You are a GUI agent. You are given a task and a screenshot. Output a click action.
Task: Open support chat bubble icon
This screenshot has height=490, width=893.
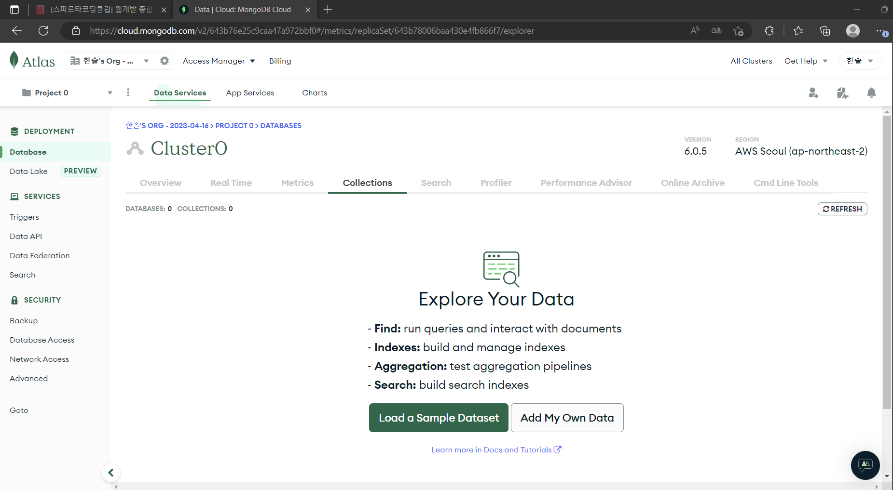click(x=866, y=465)
